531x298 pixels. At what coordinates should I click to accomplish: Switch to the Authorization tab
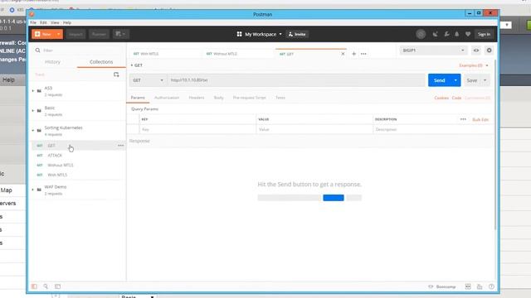167,98
